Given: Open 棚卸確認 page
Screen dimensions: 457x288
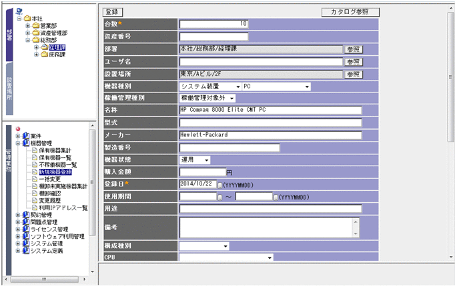Looking at the screenshot, I should (46, 194).
